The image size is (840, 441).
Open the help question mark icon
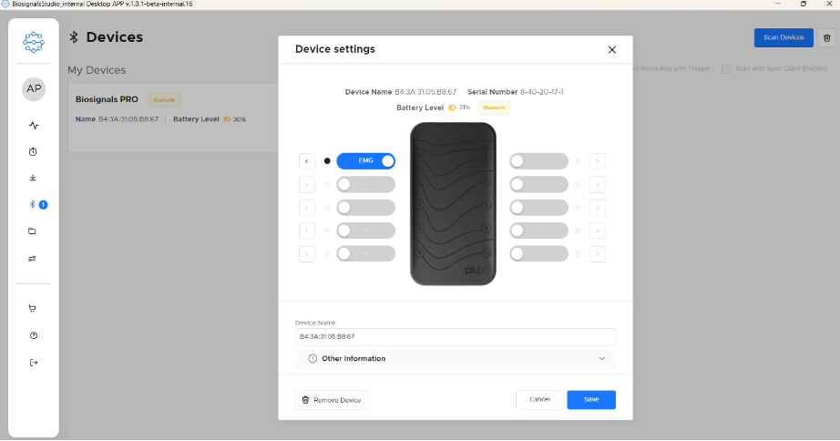[34, 335]
